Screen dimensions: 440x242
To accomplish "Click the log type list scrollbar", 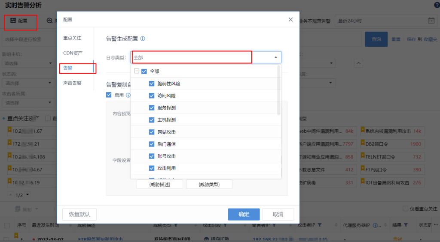I will (x=279, y=91).
